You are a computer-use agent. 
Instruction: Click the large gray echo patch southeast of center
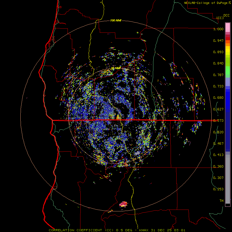point(138,153)
